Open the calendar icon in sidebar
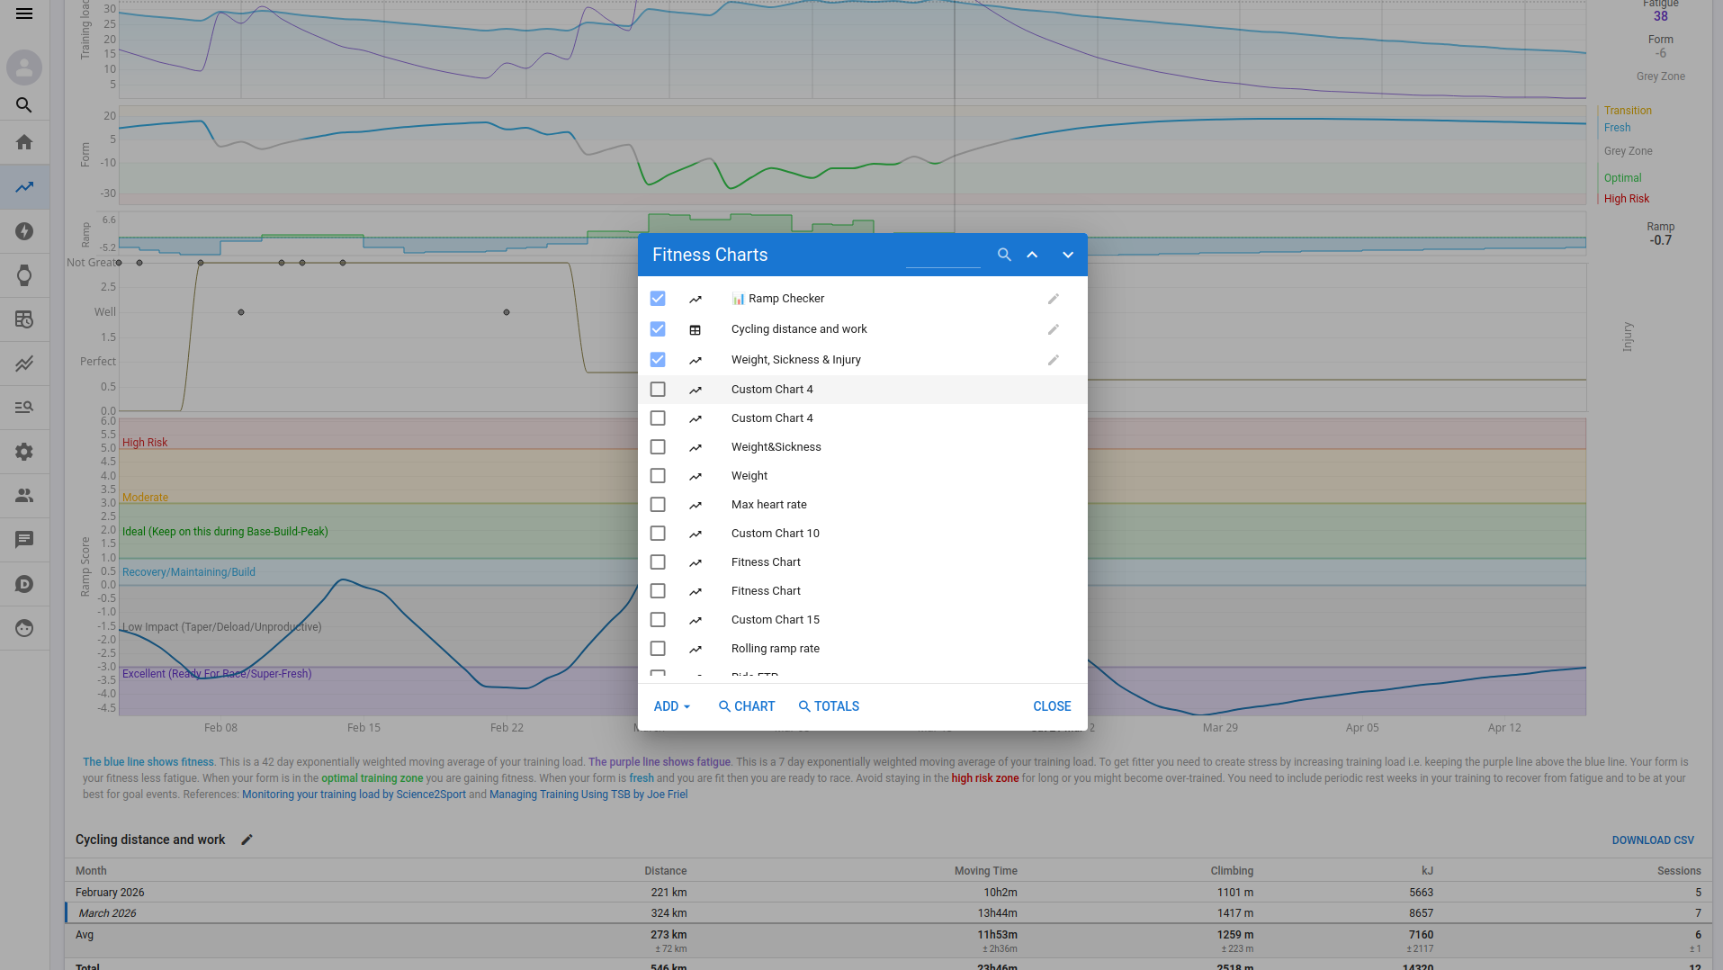Image resolution: width=1723 pixels, height=970 pixels. coord(24,319)
